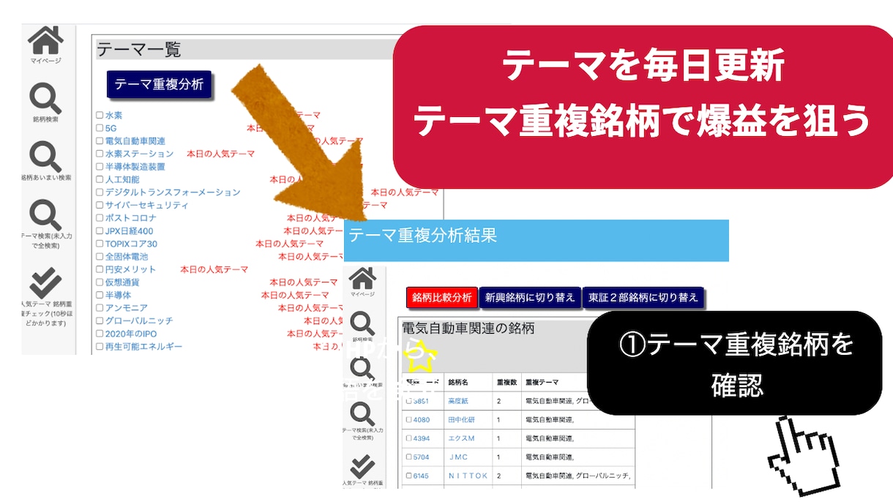Switch with 東証２部銘柄に切り替え button
The height and width of the screenshot is (502, 893).
(x=643, y=298)
